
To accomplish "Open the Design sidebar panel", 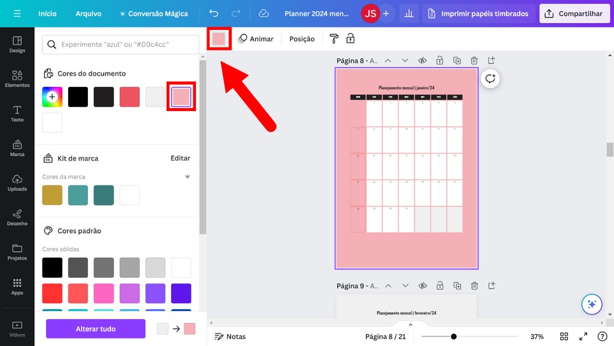I will click(17, 45).
